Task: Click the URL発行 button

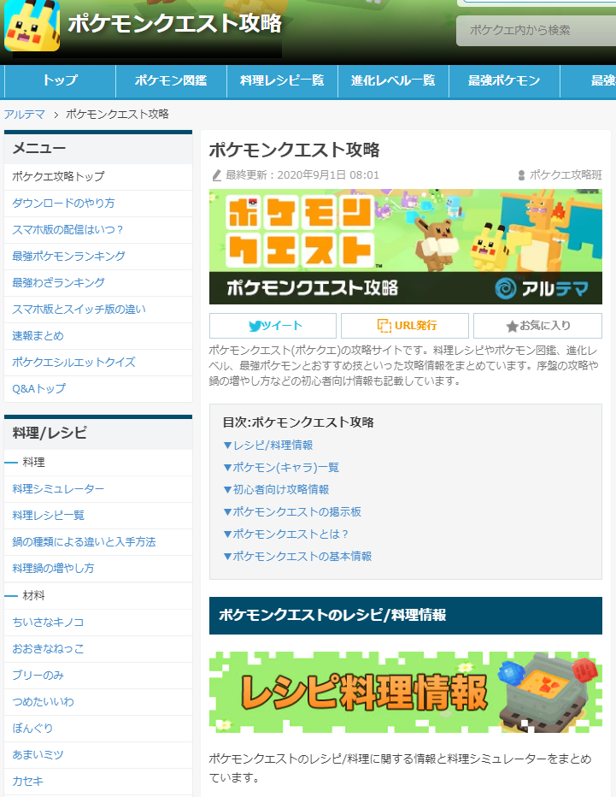Action: 405,326
